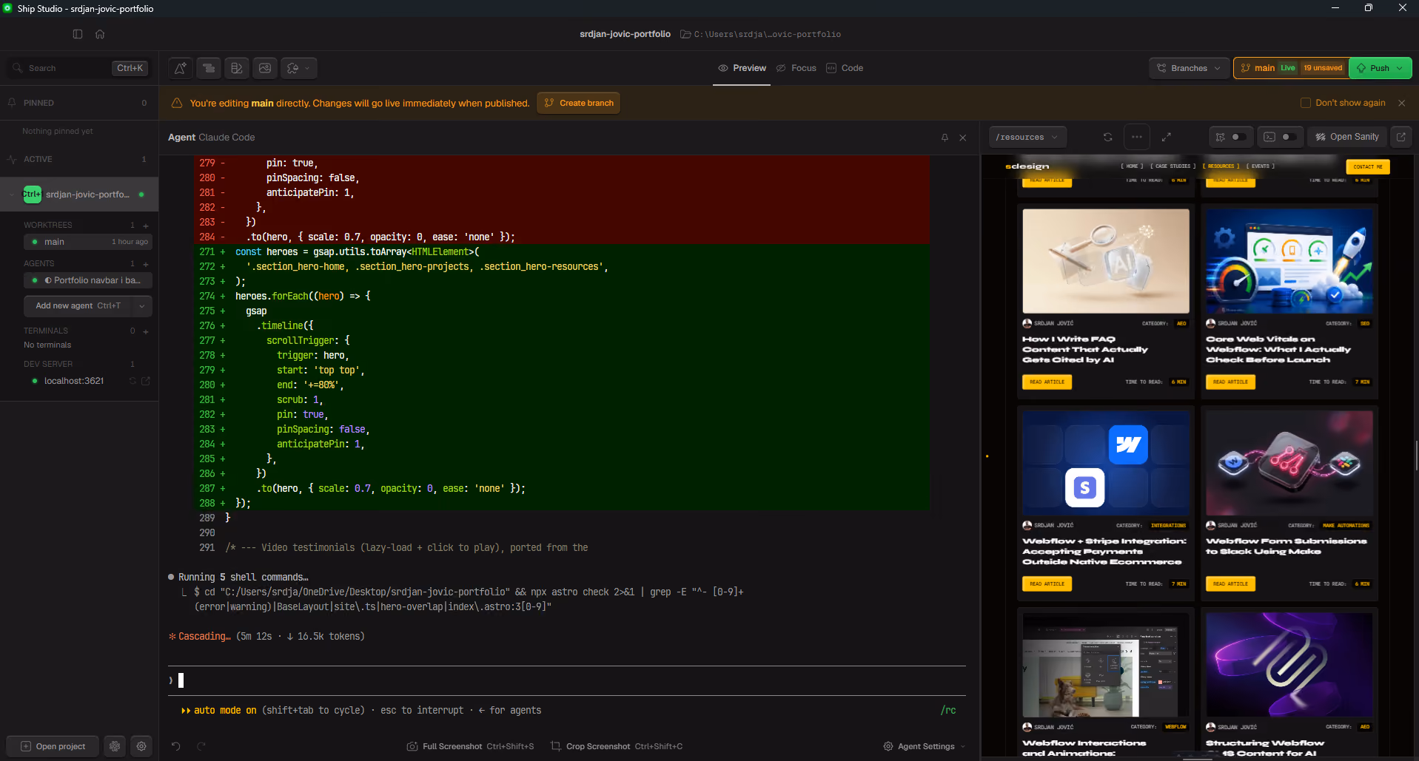Click Crop Screenshot option

617,746
